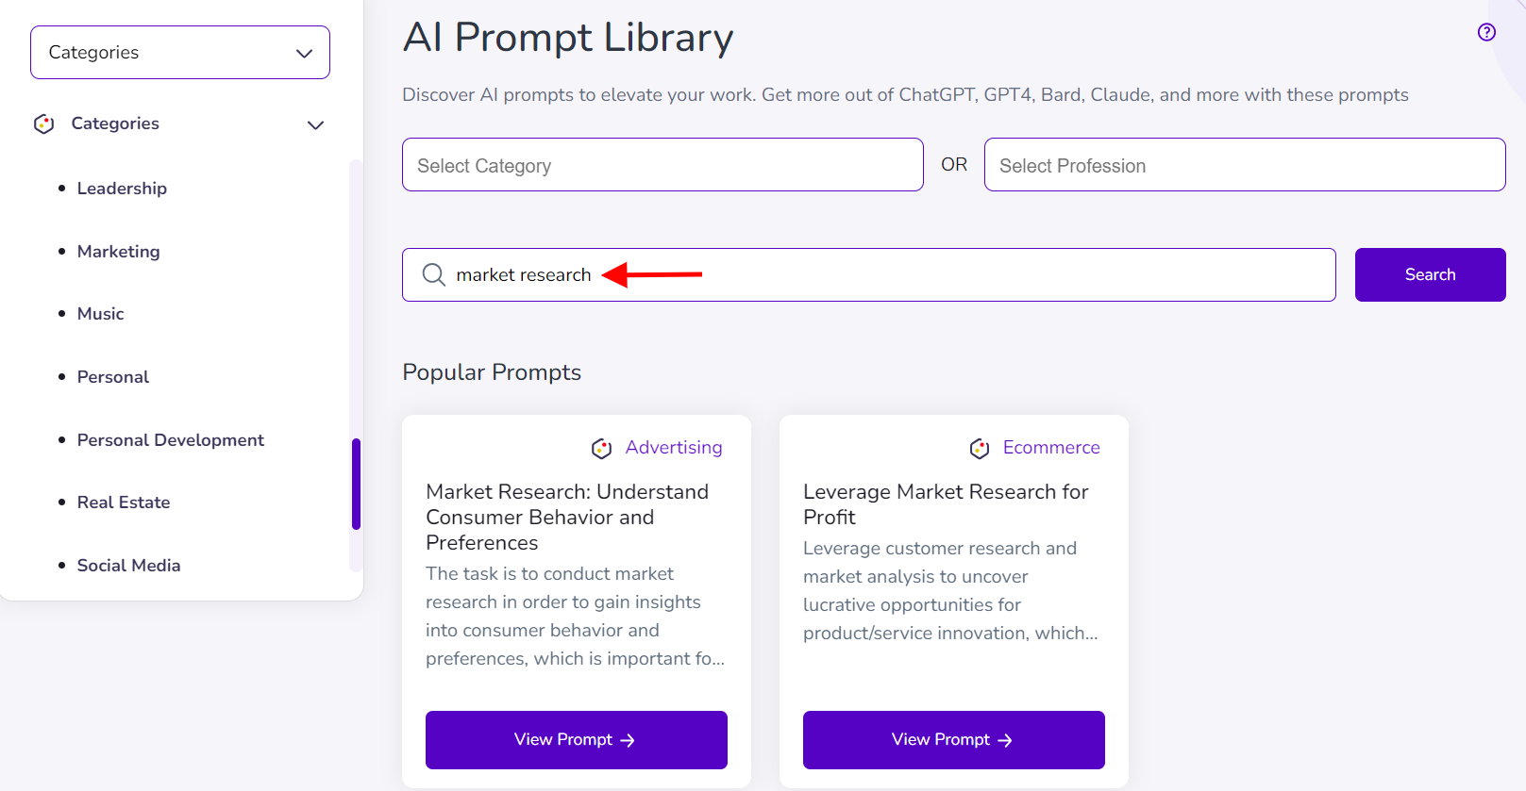Select Marketing in the categories list

pyautogui.click(x=119, y=252)
